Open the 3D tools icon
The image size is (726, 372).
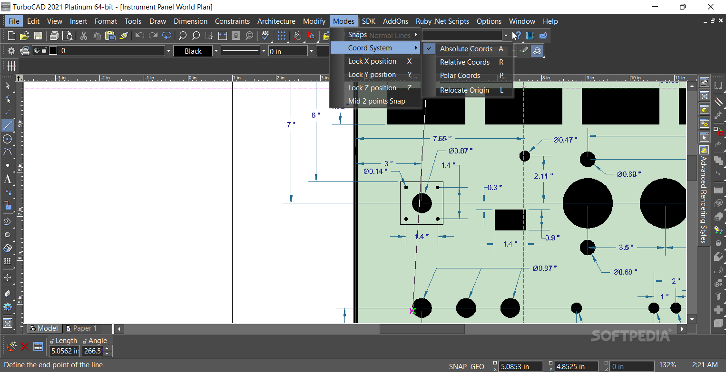[8, 221]
